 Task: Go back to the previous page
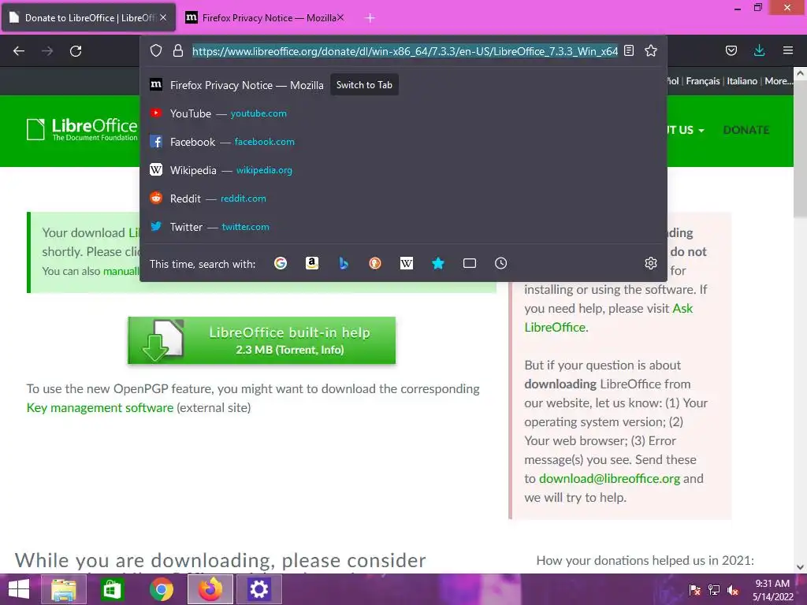(x=19, y=51)
